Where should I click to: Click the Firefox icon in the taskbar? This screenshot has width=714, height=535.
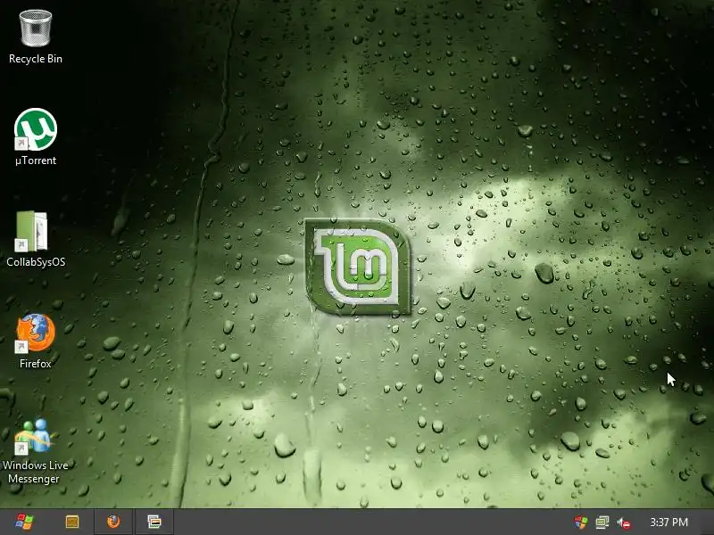113,522
